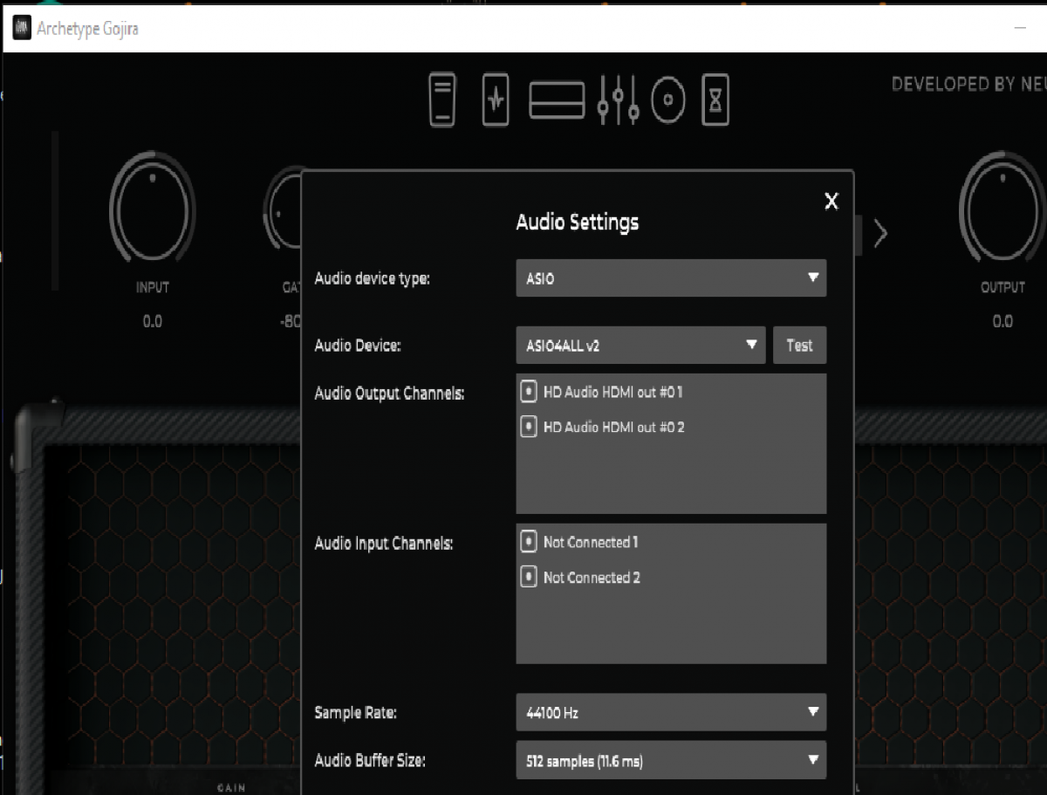
Task: Toggle HD Audio HDMI out #0 2 channel
Action: click(x=528, y=427)
